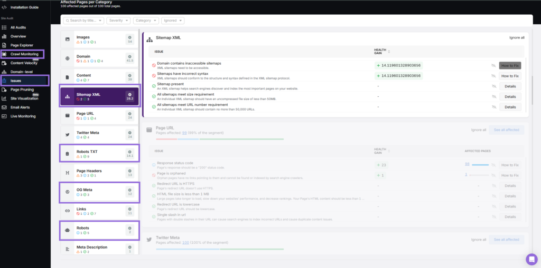Click the Robots TXT clipboard icon
The height and width of the screenshot is (268, 541).
pos(67,153)
